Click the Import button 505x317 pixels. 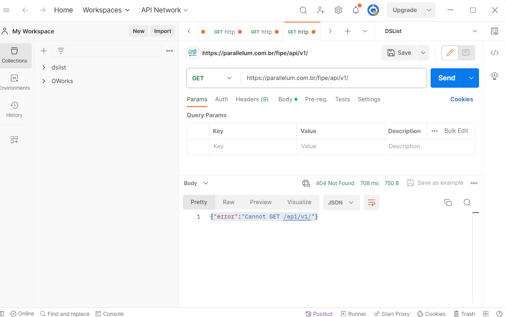pyautogui.click(x=163, y=31)
